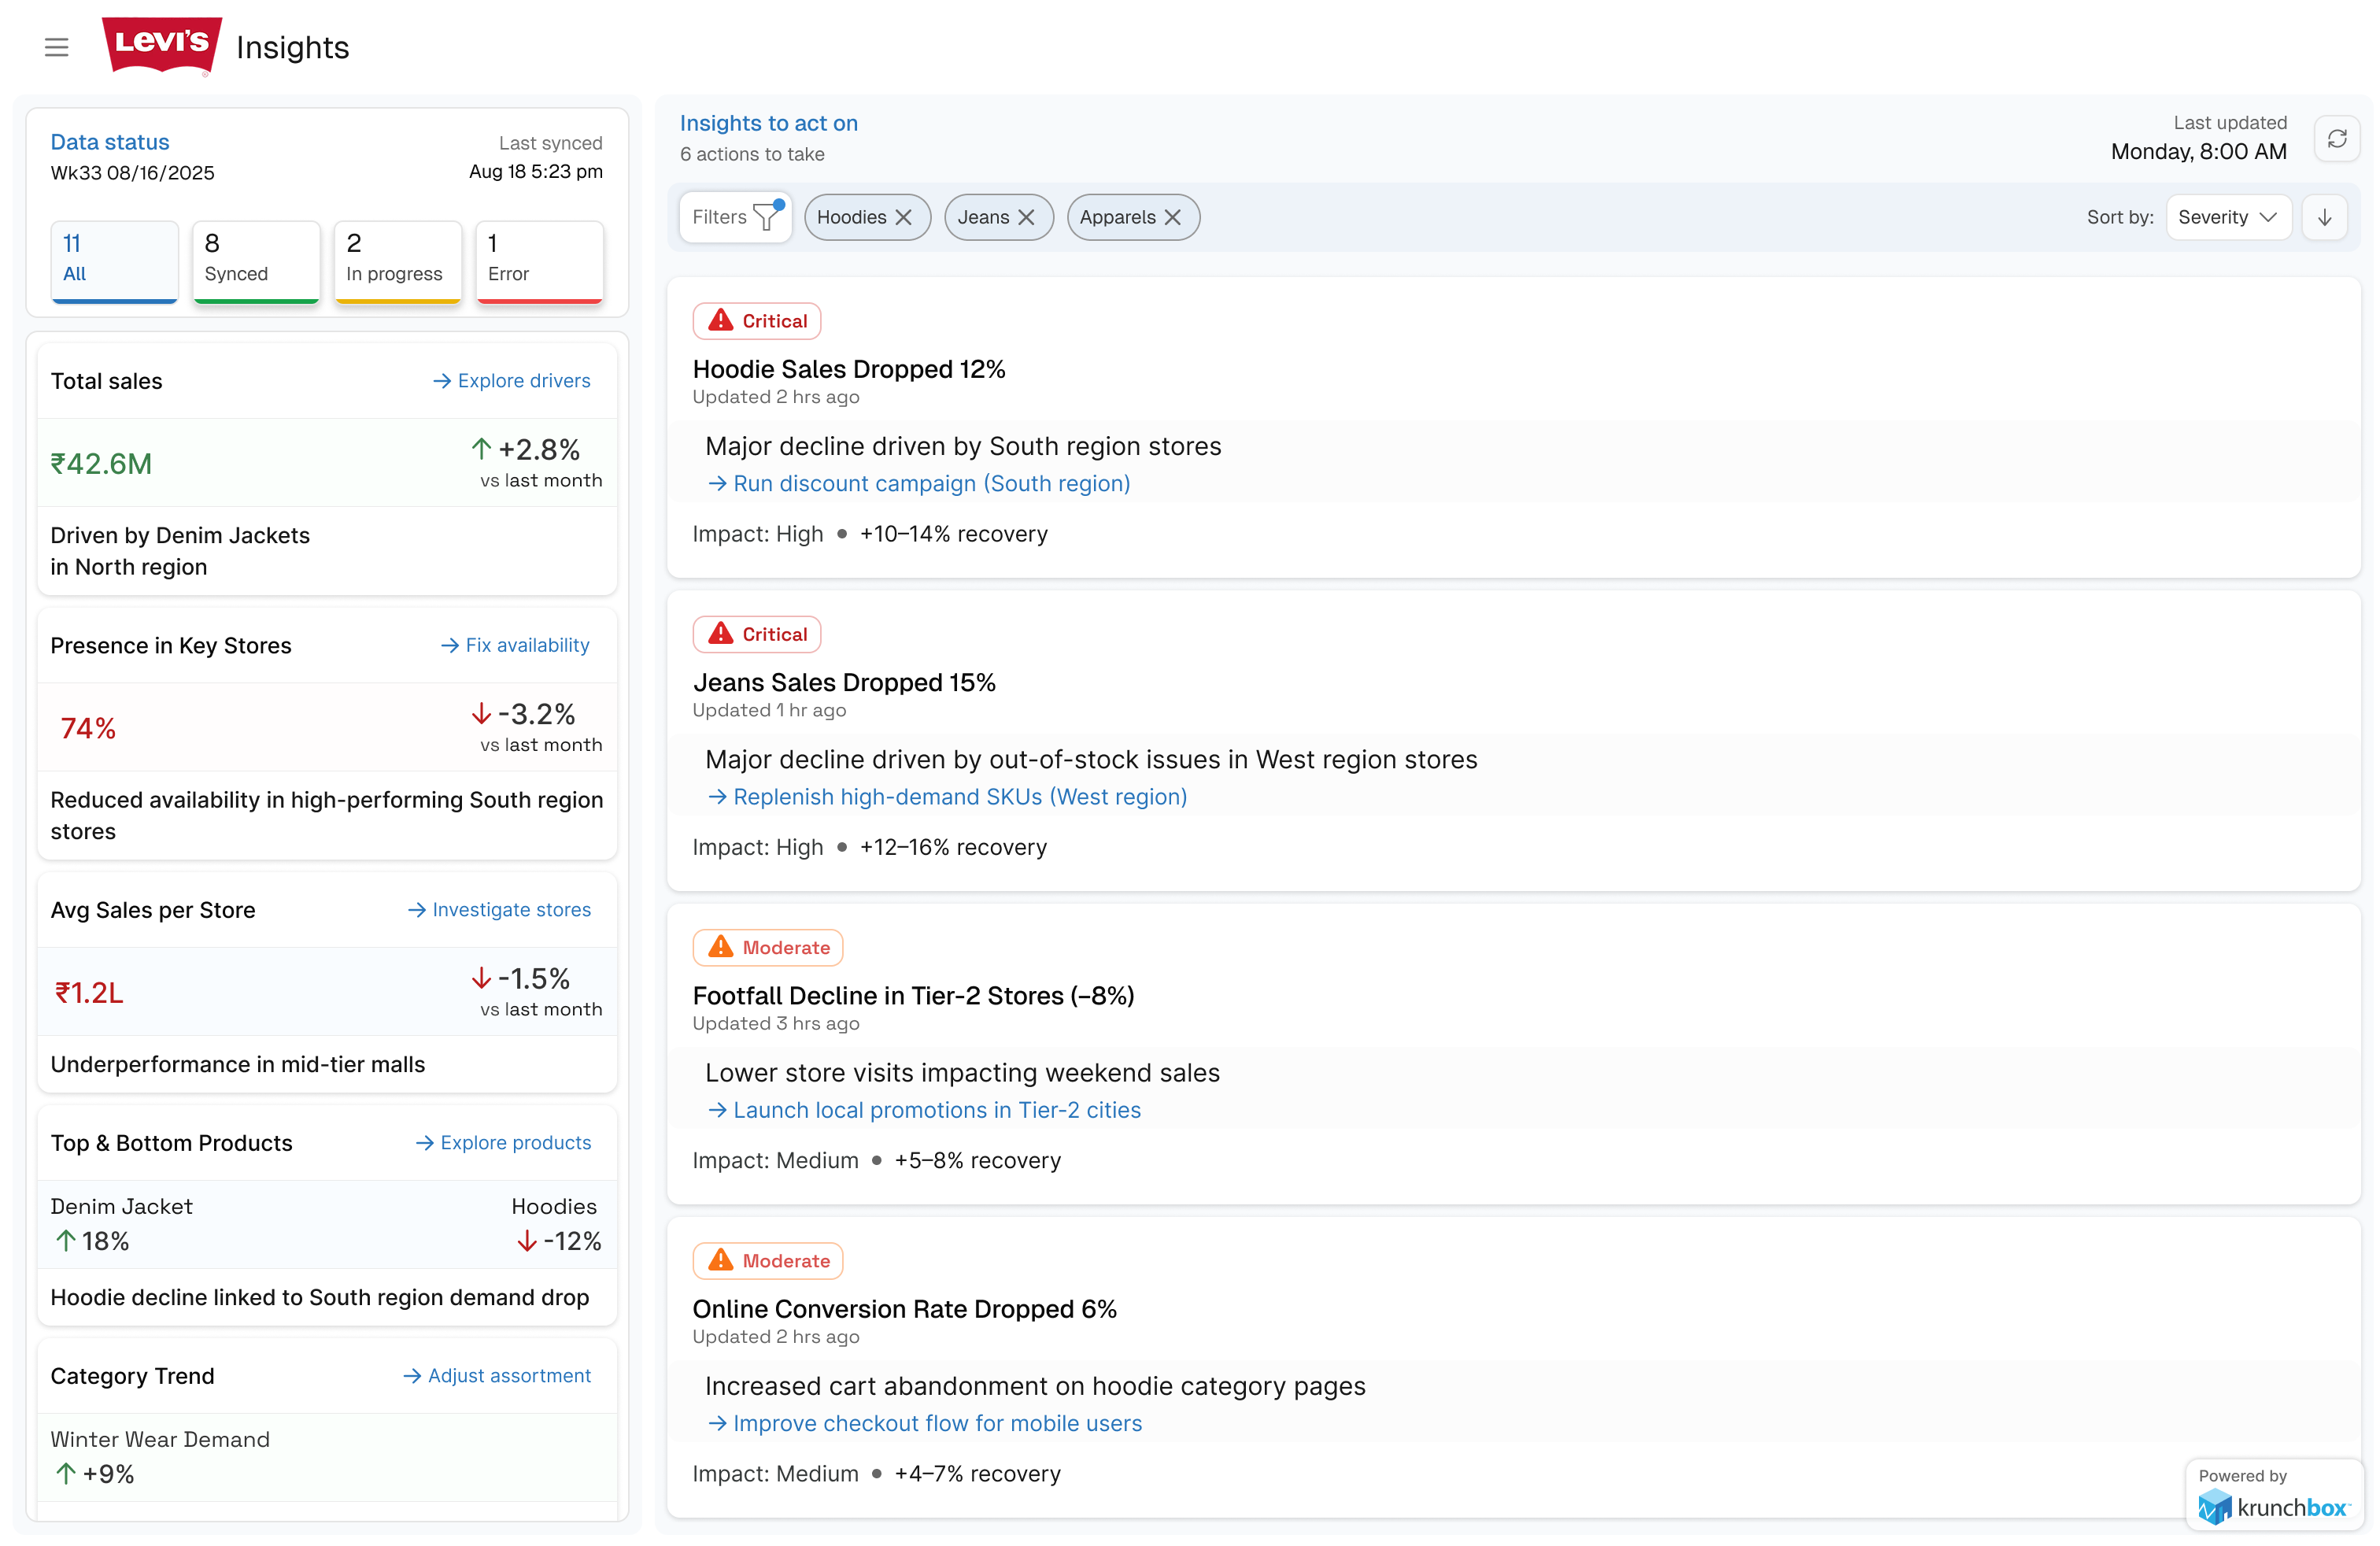Click the Data status heading
The image size is (2380, 1546).
point(110,142)
